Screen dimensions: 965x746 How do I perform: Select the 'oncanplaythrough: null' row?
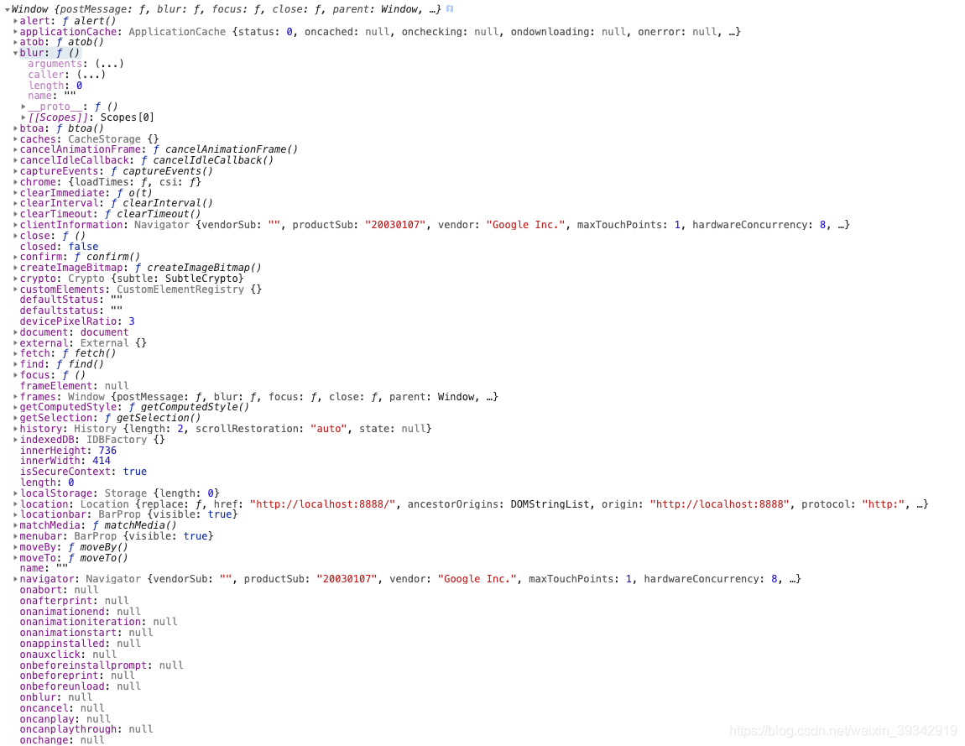tap(86, 729)
